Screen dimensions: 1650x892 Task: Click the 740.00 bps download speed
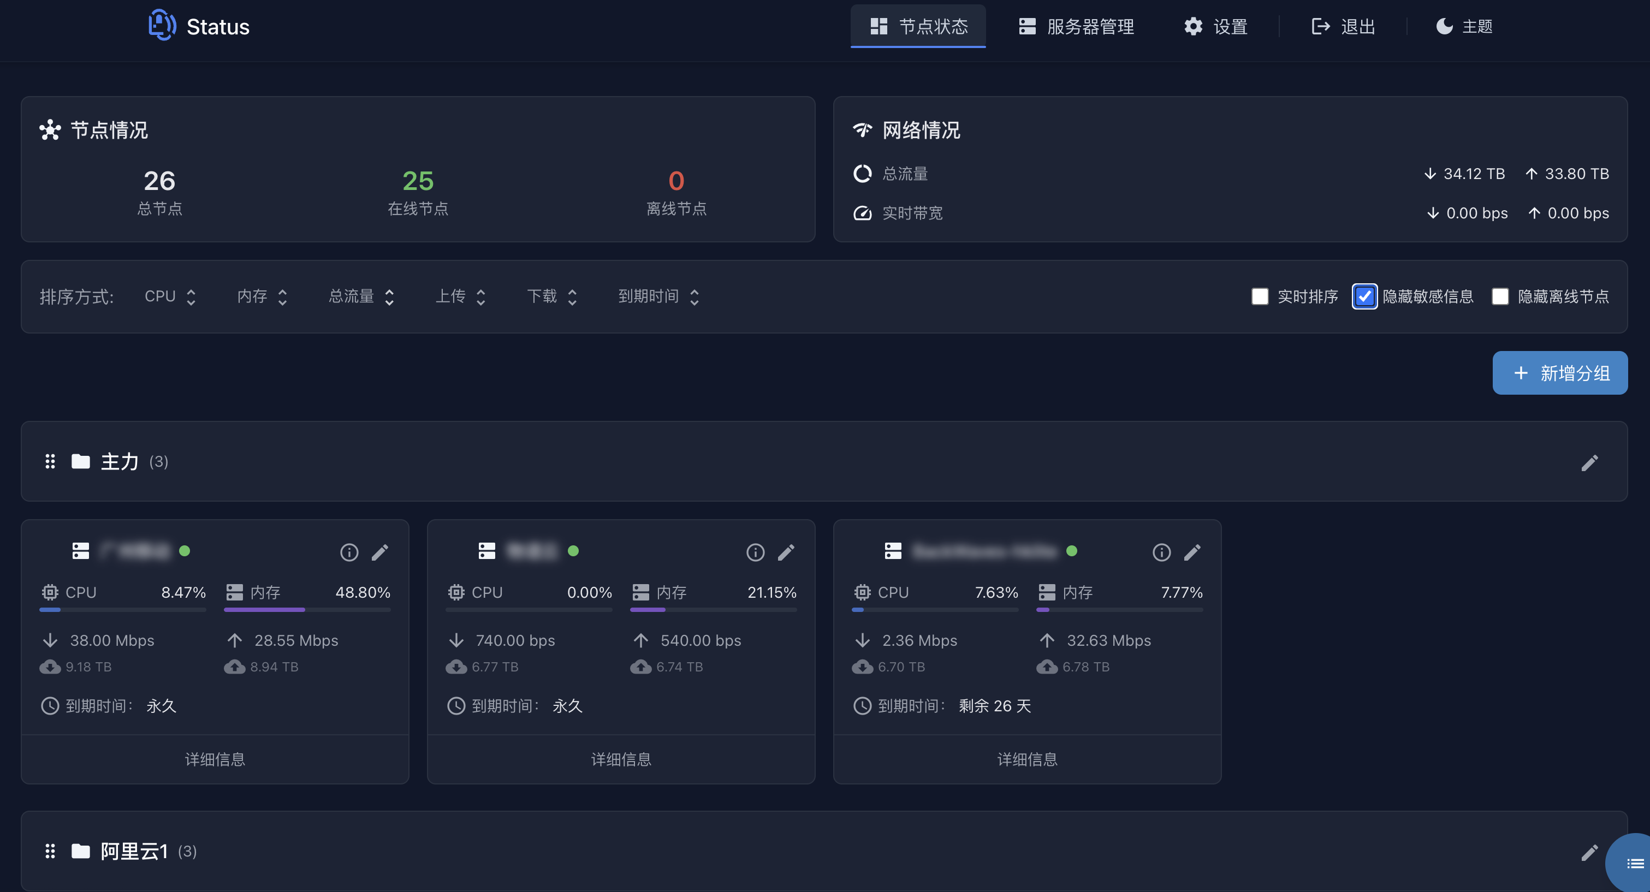515,640
